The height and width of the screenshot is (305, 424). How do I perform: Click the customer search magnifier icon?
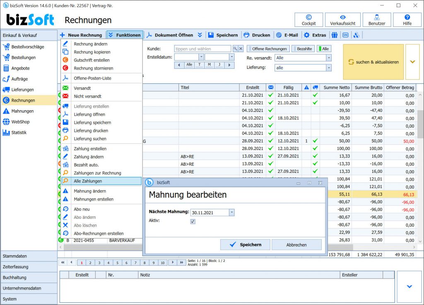pos(235,49)
